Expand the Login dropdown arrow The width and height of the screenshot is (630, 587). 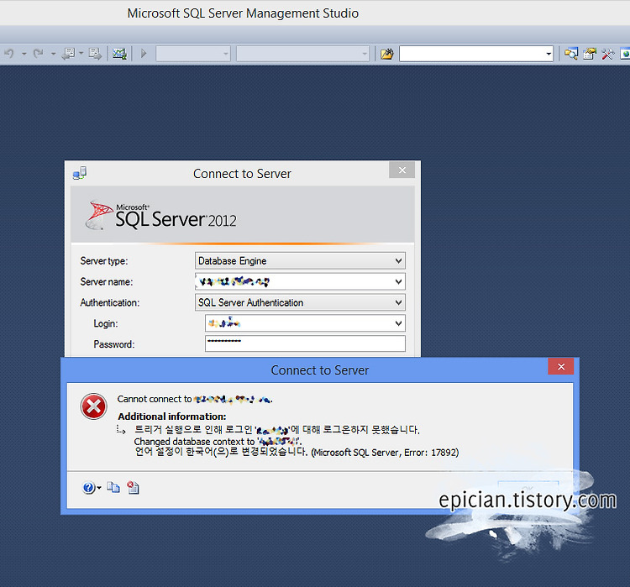coord(398,323)
